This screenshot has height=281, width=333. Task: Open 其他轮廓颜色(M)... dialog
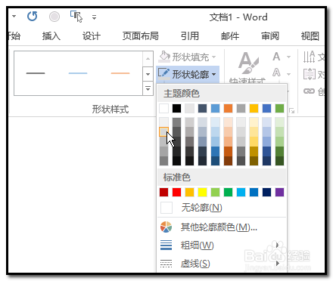[222, 227]
